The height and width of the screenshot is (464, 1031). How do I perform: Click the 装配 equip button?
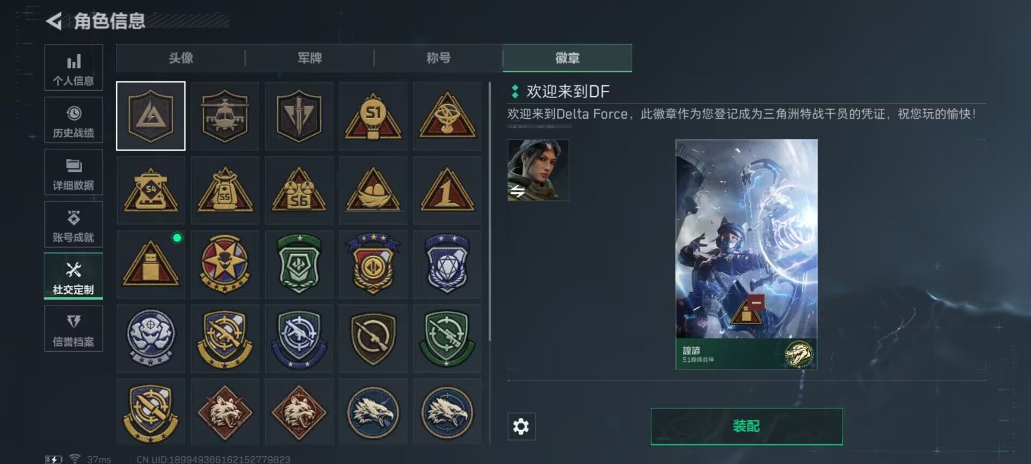click(x=746, y=426)
